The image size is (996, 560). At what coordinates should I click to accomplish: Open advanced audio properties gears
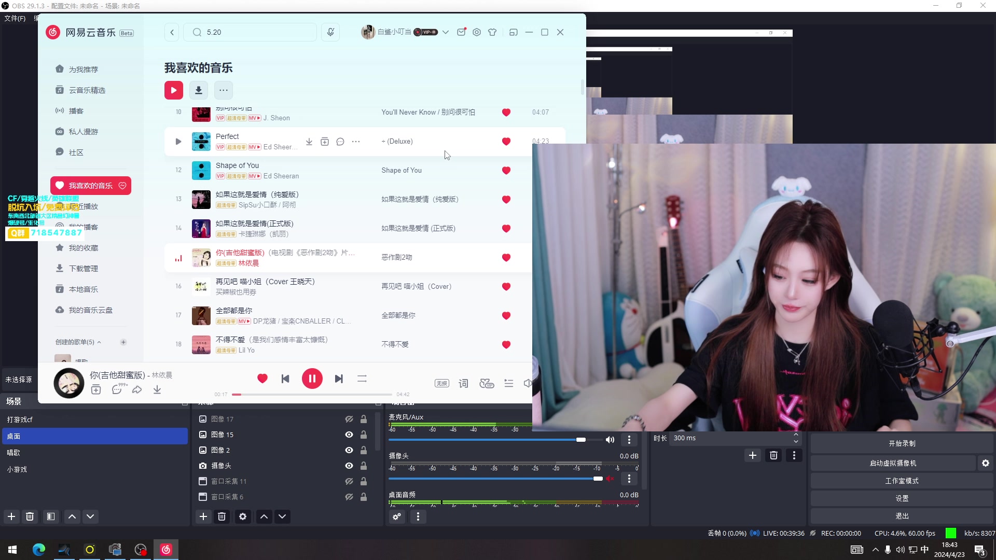pos(397,516)
